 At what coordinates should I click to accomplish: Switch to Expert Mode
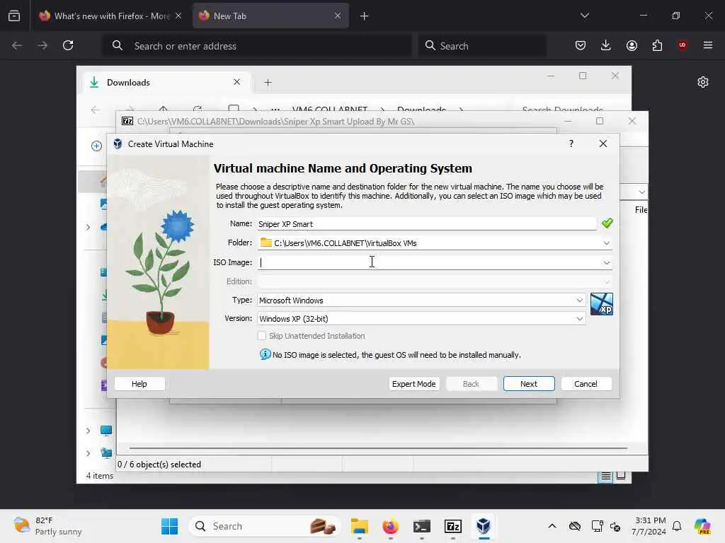(x=413, y=384)
